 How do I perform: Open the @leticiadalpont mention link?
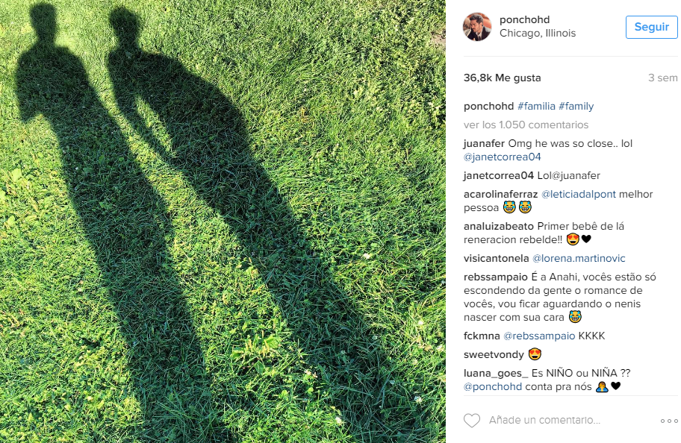coord(579,195)
